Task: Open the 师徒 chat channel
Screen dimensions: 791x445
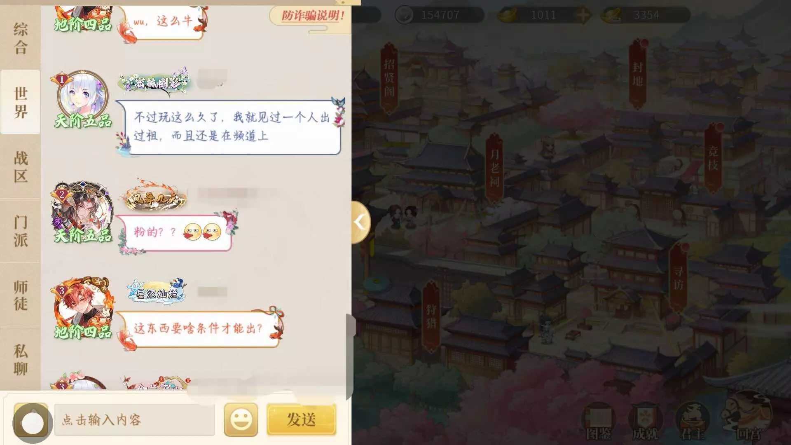Action: [x=20, y=295]
